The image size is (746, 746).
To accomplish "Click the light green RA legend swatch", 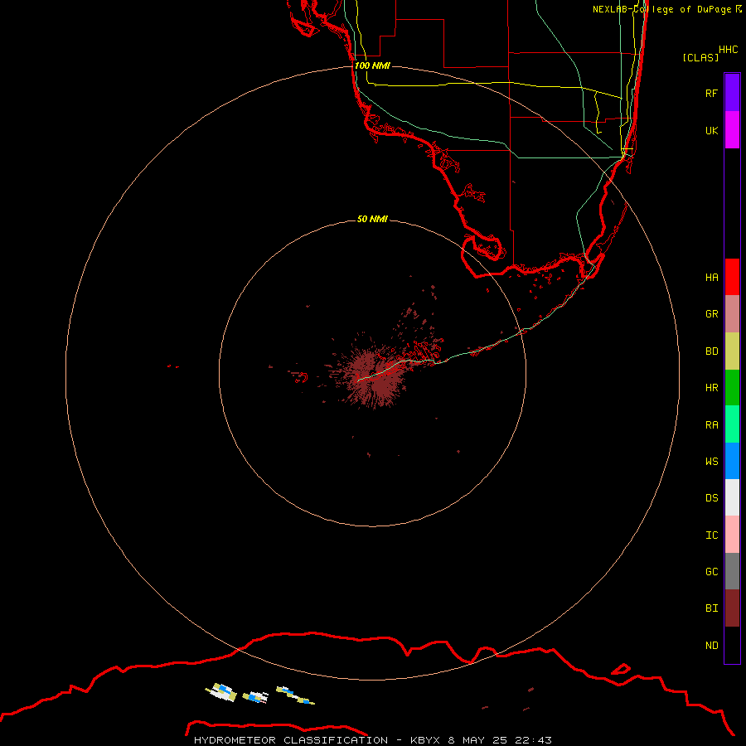I will click(732, 424).
